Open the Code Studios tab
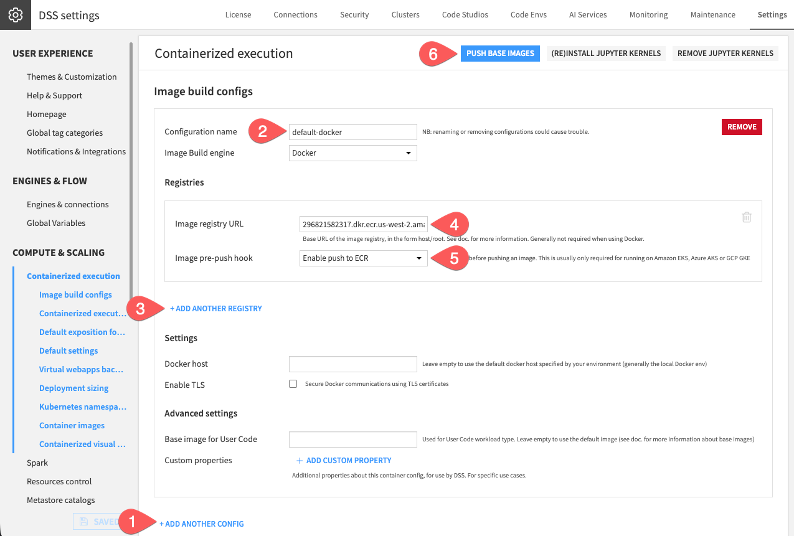The image size is (794, 536). tap(465, 15)
